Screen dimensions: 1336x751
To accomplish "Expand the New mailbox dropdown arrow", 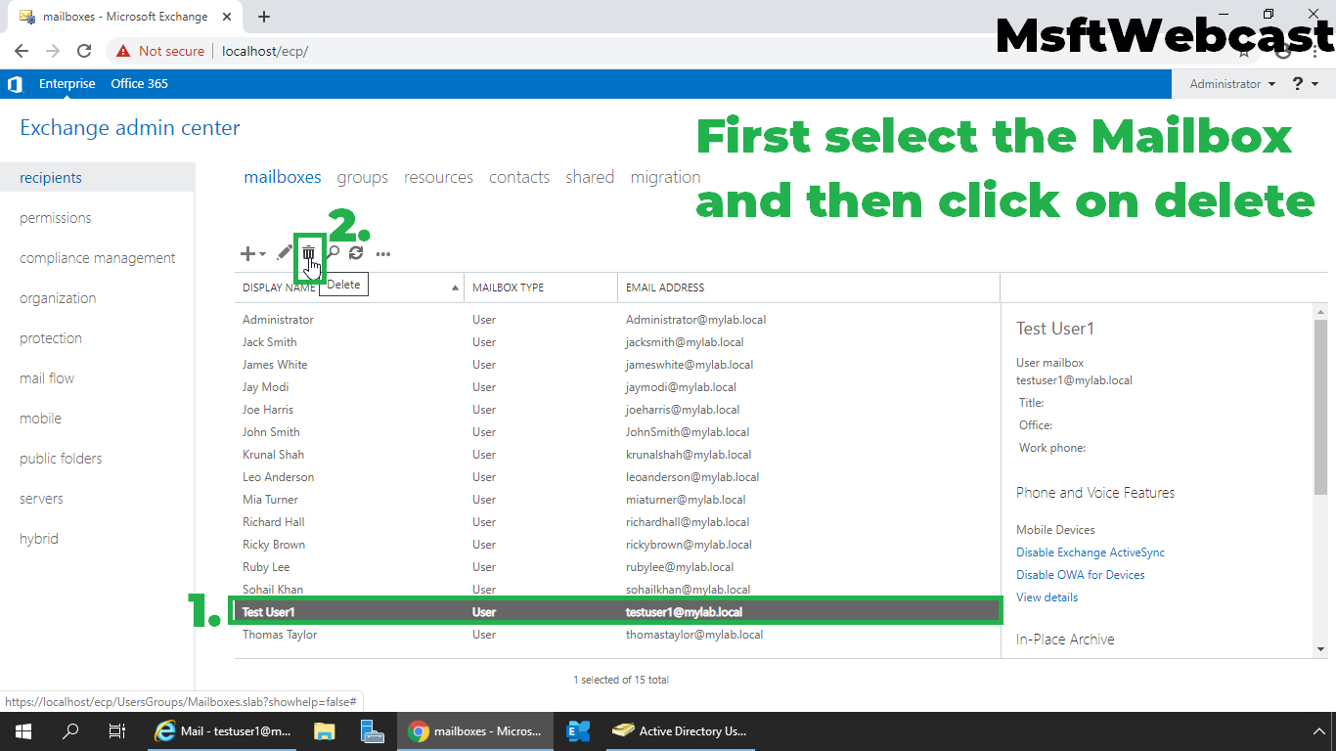I will (x=262, y=254).
